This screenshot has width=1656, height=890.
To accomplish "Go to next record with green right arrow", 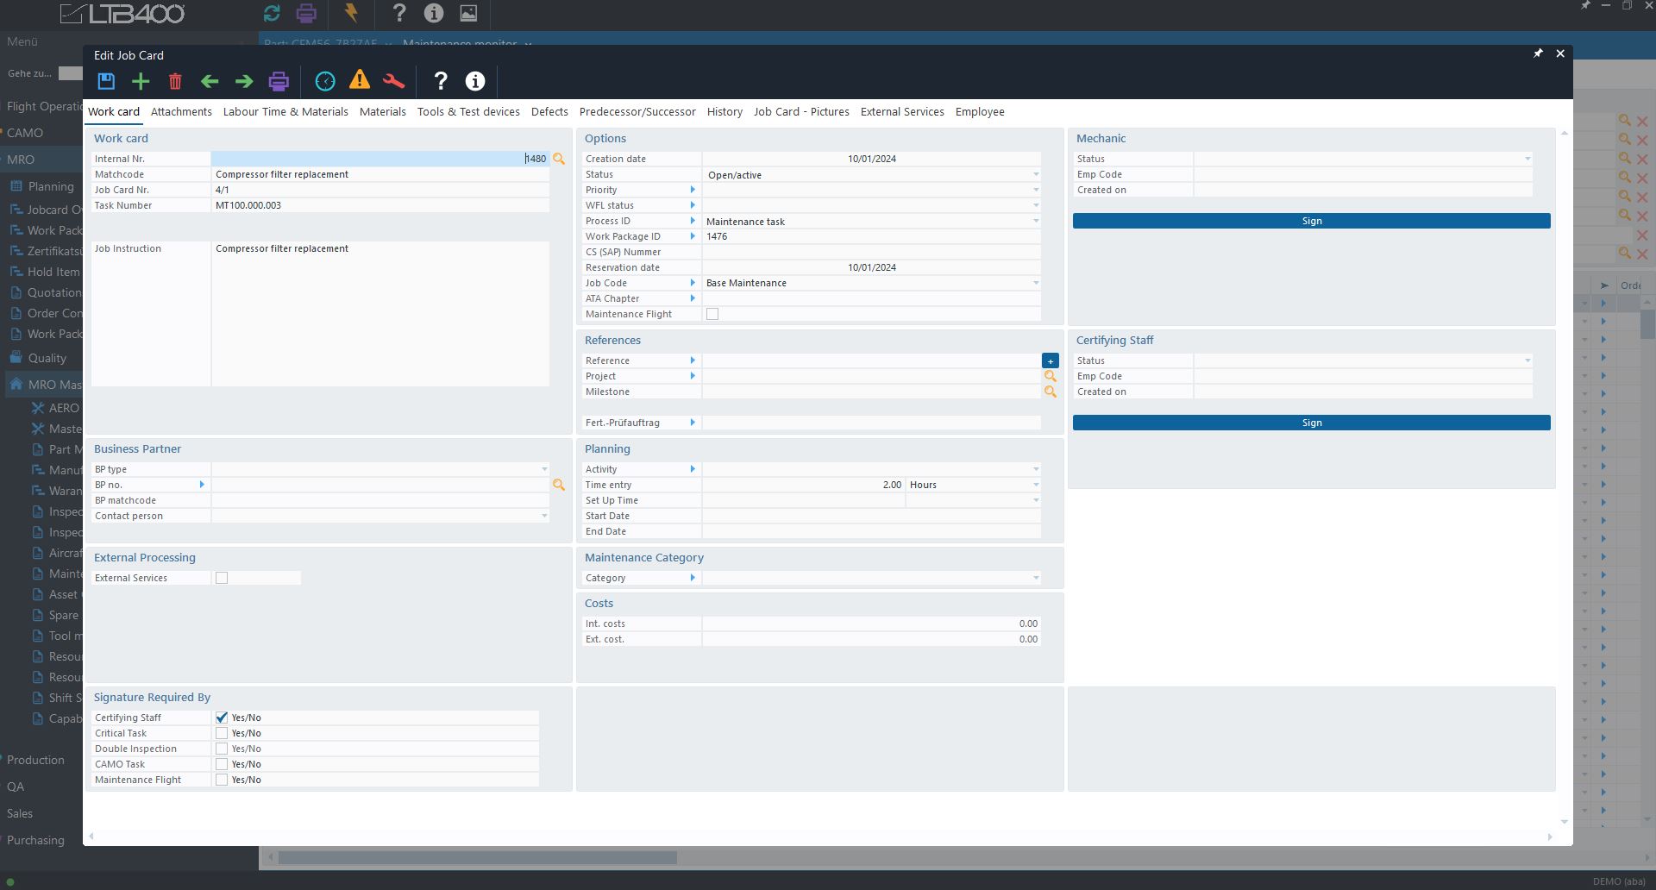I will click(x=244, y=81).
